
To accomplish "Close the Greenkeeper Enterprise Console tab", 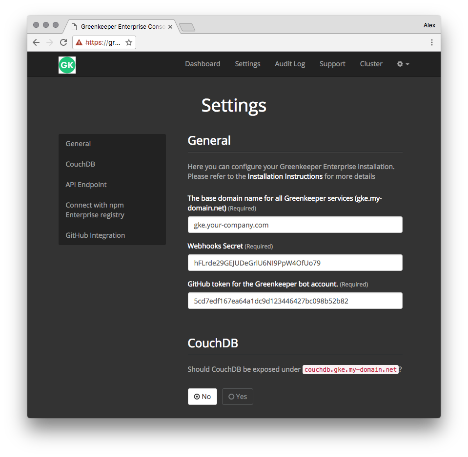I will [170, 27].
